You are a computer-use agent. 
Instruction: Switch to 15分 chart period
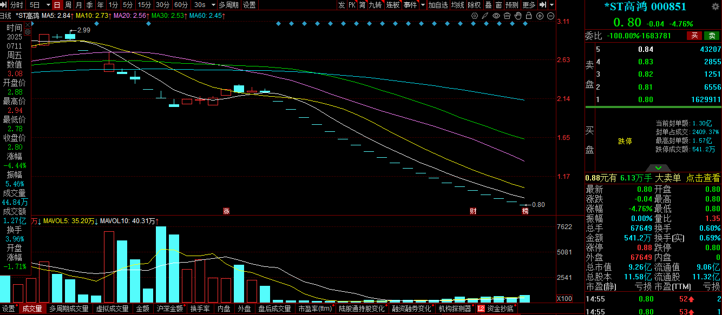click(145, 5)
